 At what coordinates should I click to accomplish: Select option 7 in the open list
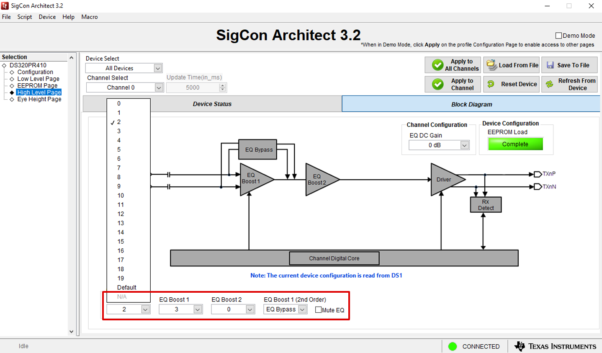pos(129,168)
